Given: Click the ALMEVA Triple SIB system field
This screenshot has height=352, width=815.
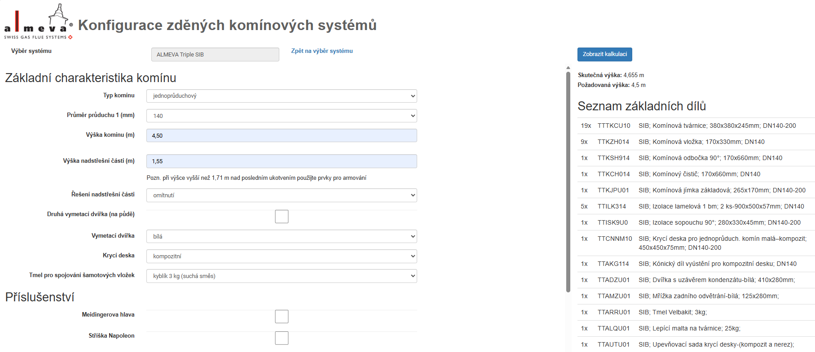Looking at the screenshot, I should coord(215,54).
